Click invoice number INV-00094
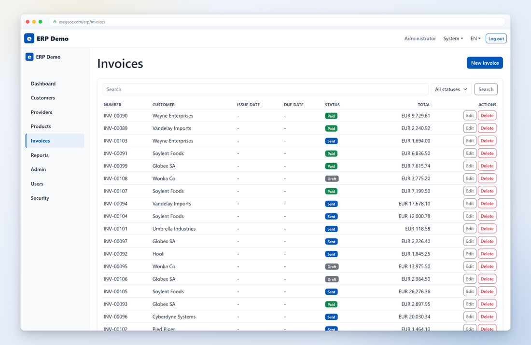The height and width of the screenshot is (345, 531). 115,204
